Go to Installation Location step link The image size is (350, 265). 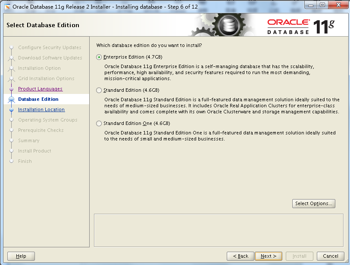tap(41, 109)
